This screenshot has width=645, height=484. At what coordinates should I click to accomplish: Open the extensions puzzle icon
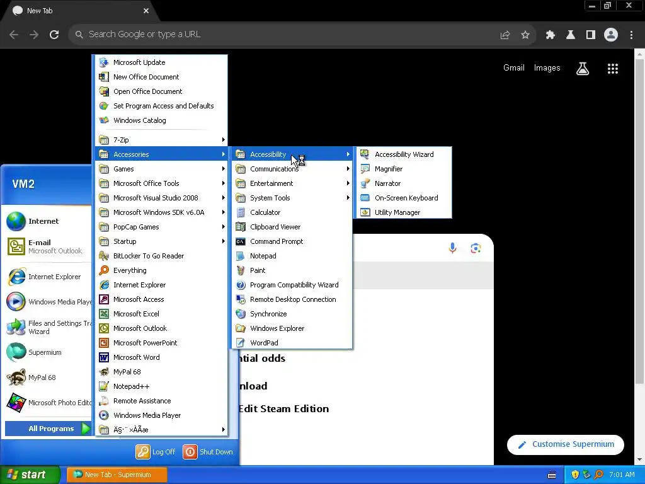coord(550,35)
